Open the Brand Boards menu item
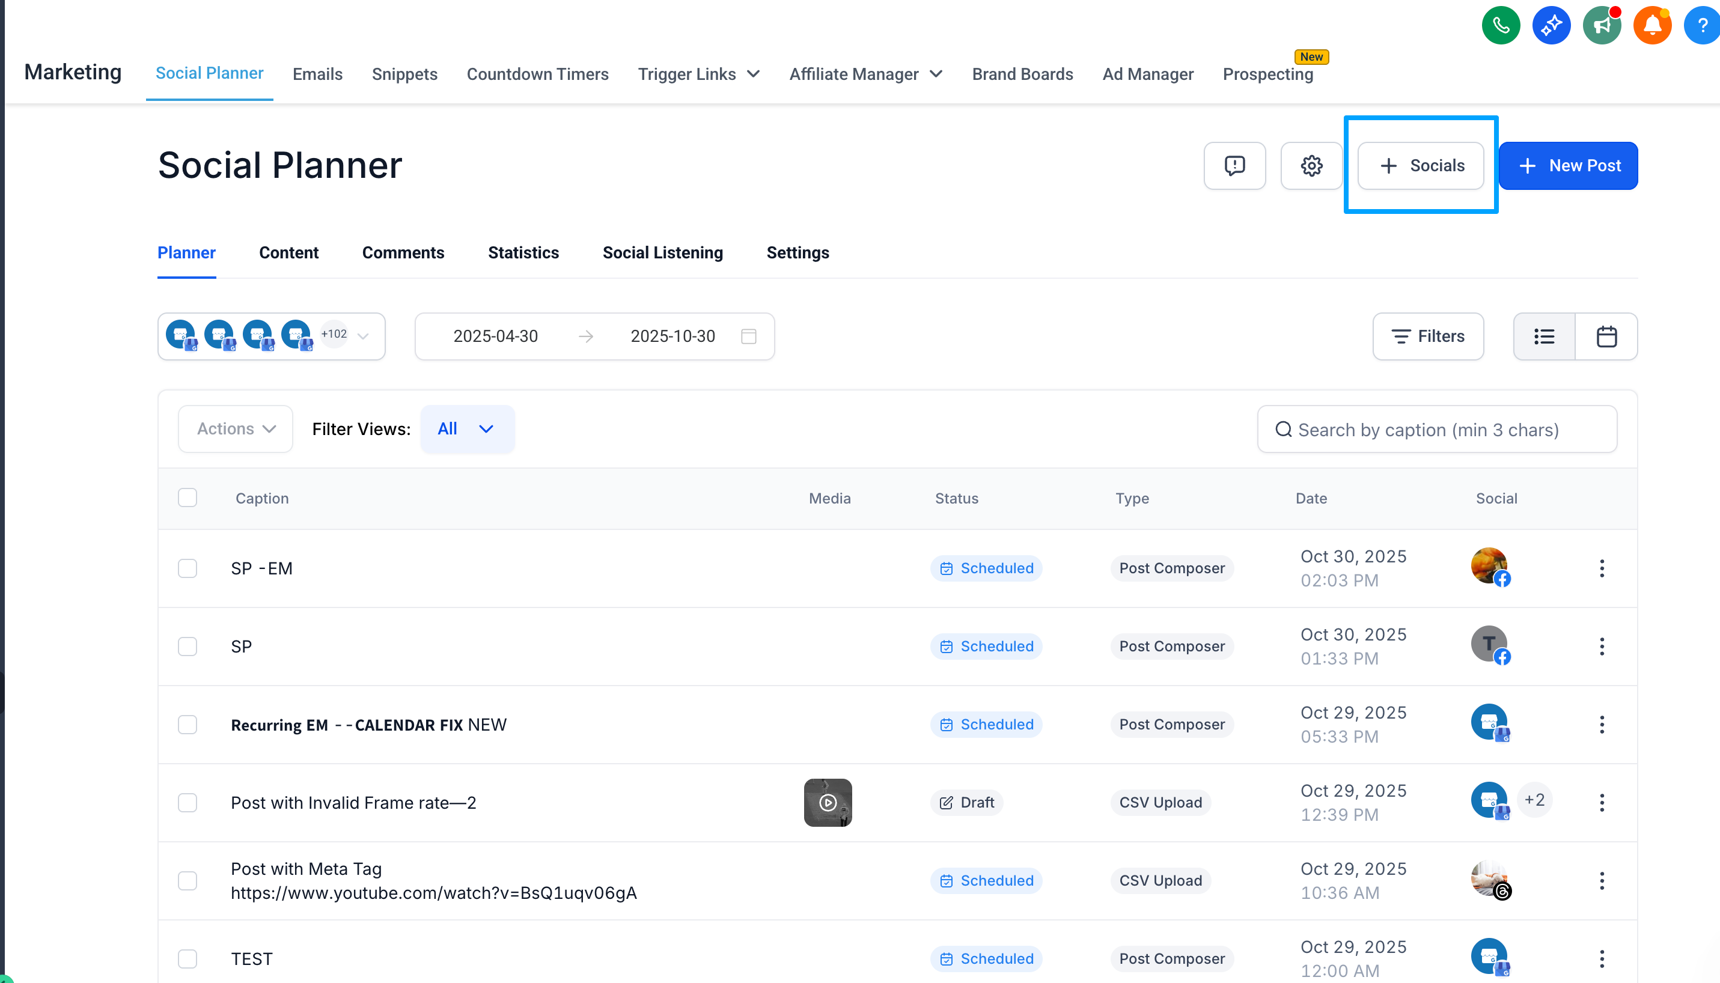This screenshot has height=983, width=1720. (x=1022, y=73)
